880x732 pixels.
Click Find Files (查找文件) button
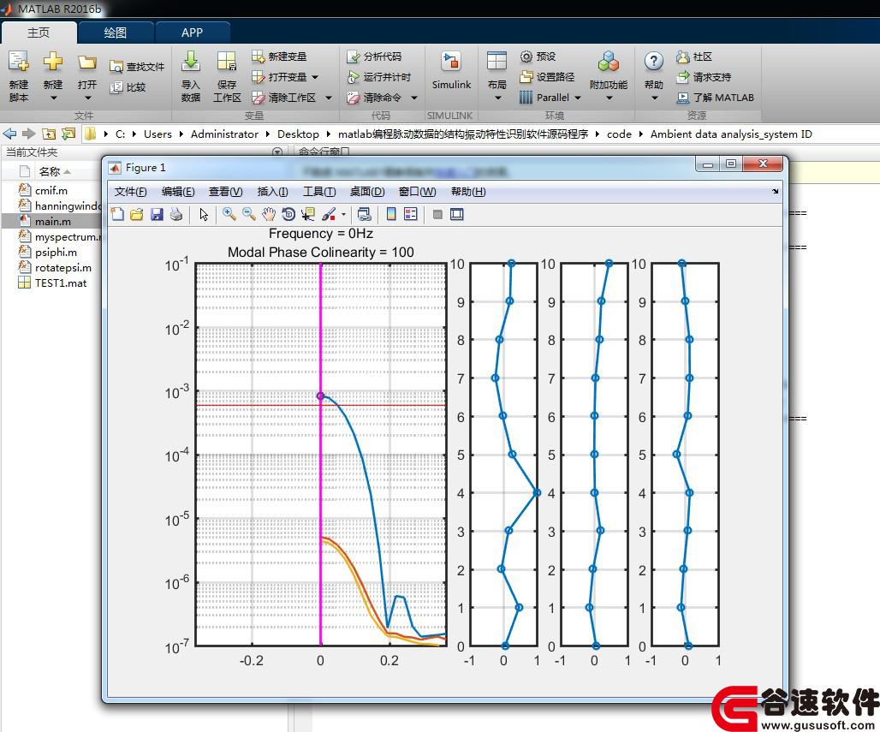(x=136, y=67)
